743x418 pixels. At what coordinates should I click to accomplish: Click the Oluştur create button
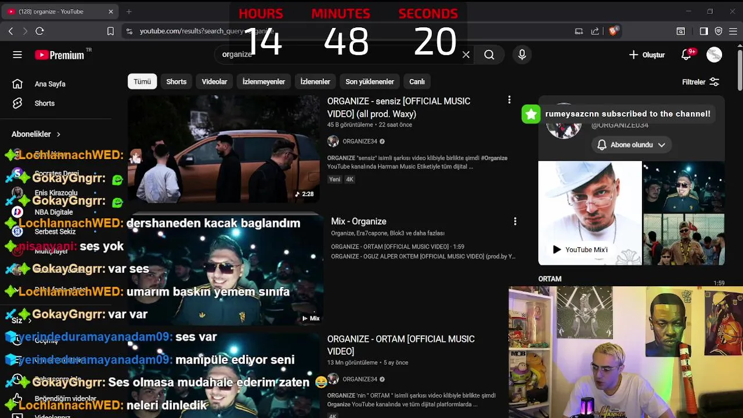click(x=647, y=55)
